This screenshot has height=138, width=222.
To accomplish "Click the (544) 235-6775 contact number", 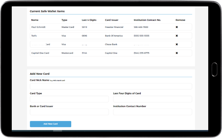I will click(141, 53).
